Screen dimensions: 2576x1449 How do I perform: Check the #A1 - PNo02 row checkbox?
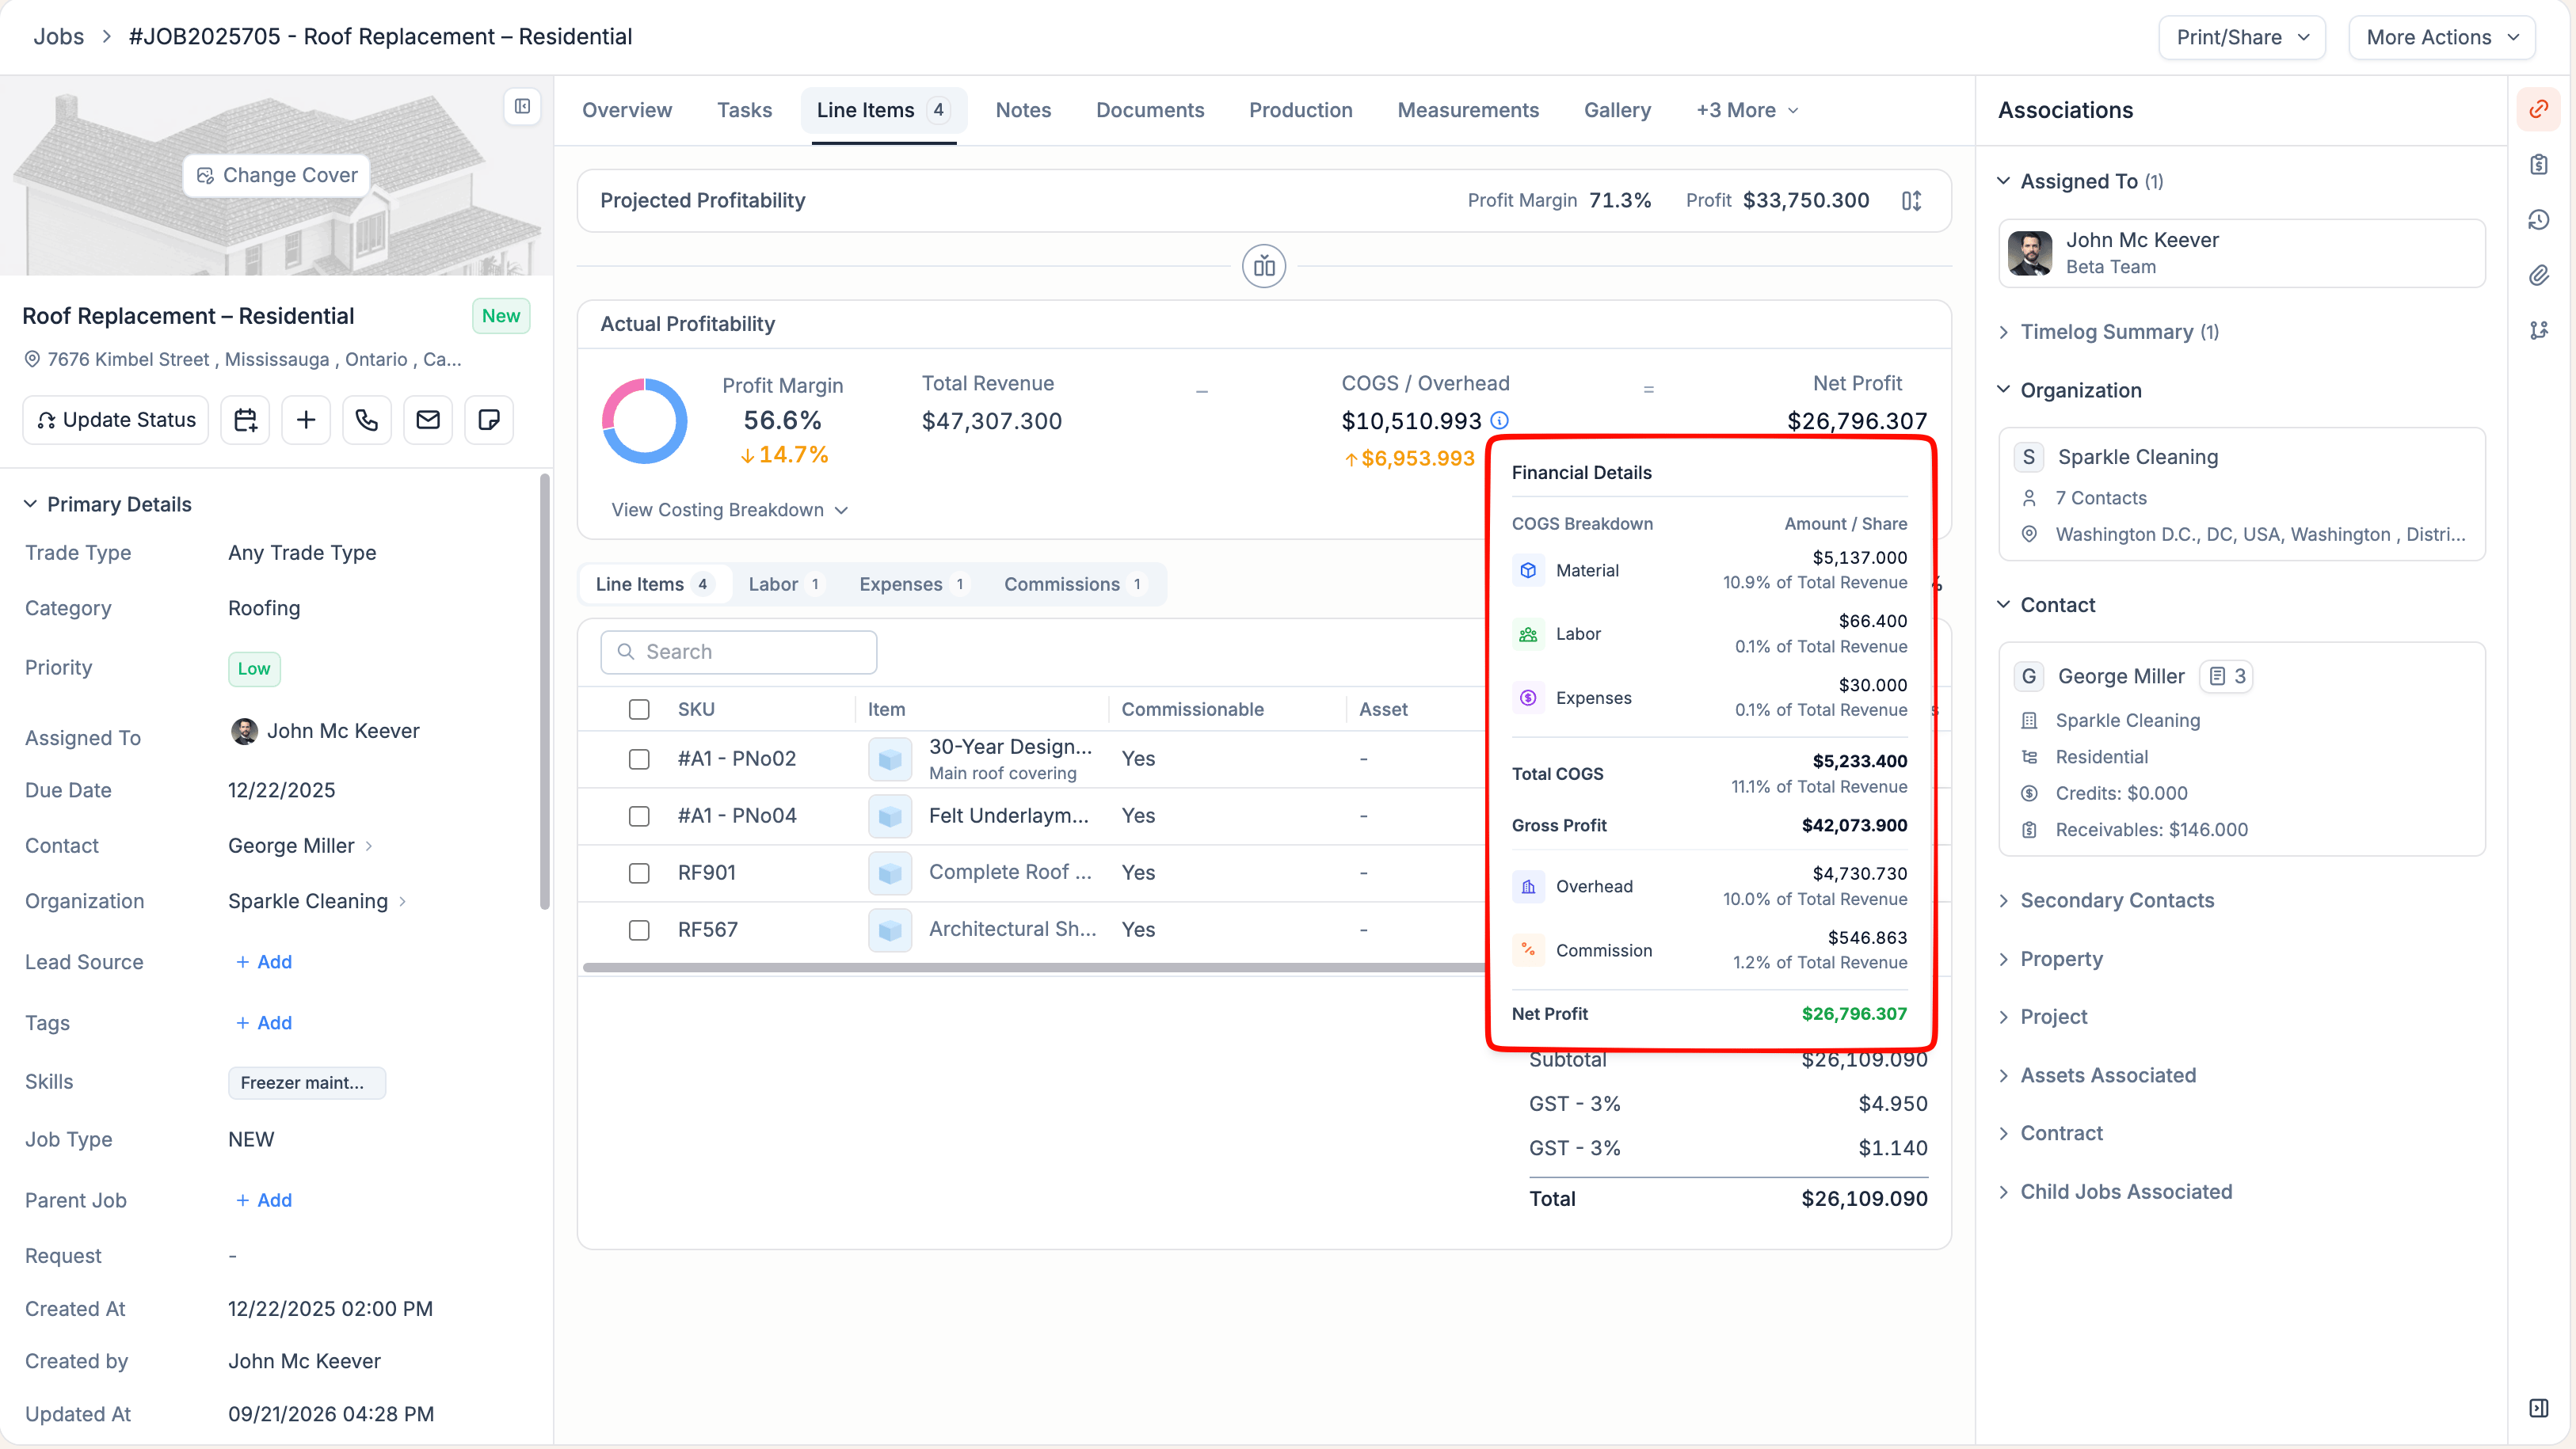[639, 759]
